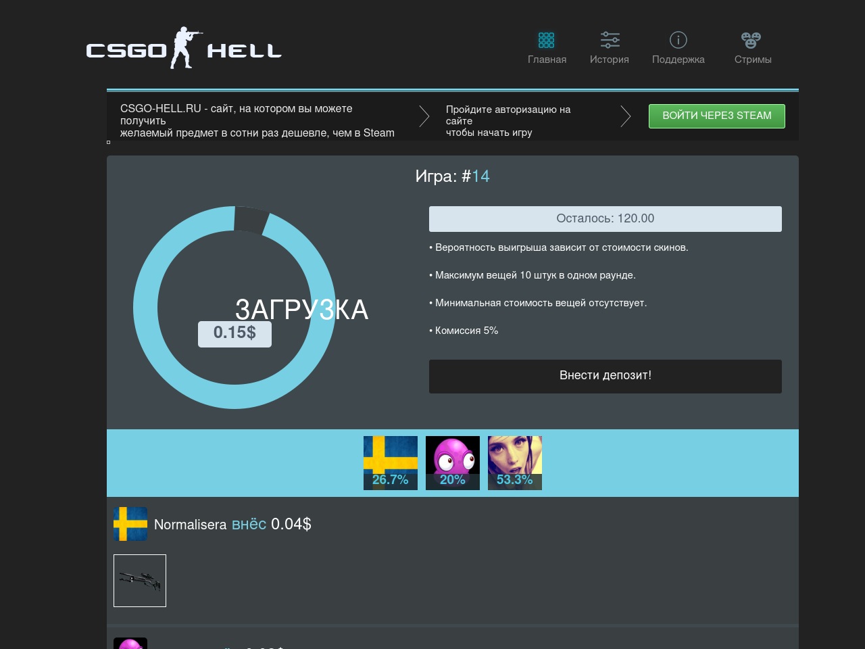This screenshot has height=649, width=865.
Task: Click the История sliders icon
Action: pos(610,40)
